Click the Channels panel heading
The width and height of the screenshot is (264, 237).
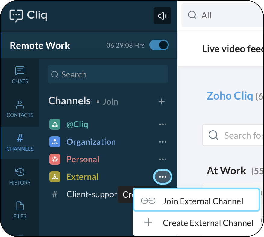point(69,101)
